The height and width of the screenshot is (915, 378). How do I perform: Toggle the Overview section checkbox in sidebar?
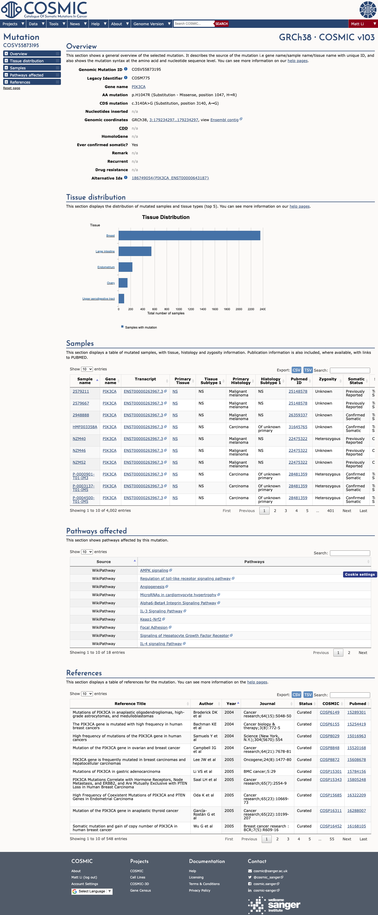pyautogui.click(x=6, y=54)
